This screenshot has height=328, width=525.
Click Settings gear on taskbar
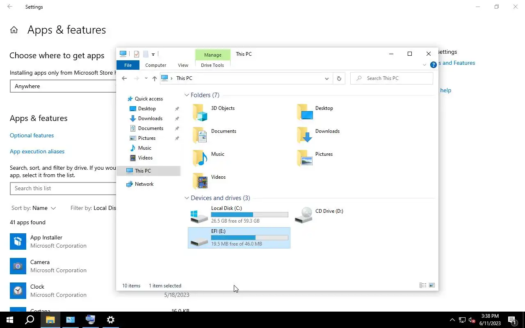click(x=110, y=320)
